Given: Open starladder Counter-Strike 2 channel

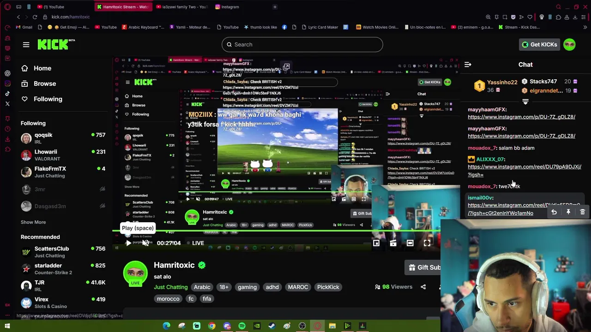Looking at the screenshot, I should pyautogui.click(x=63, y=269).
